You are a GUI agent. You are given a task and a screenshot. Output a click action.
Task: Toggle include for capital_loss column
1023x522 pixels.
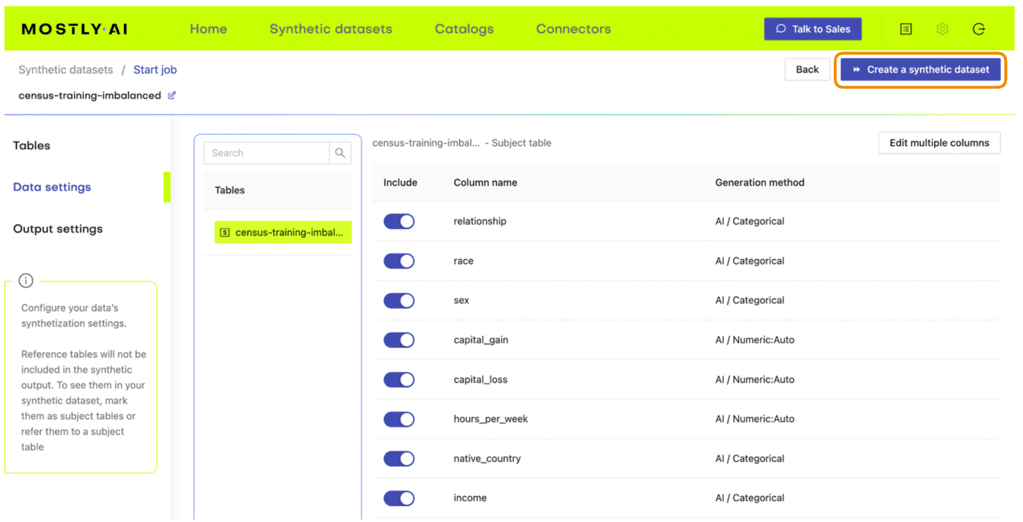click(x=399, y=380)
